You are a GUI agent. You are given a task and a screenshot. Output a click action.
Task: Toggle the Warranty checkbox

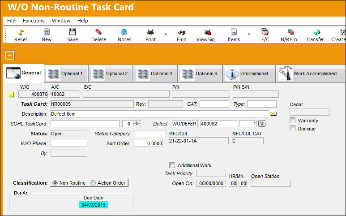[x=292, y=121]
